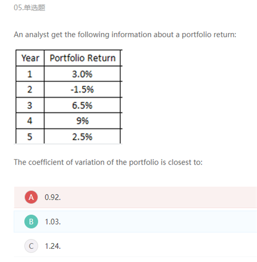
Task: Choose the answer text 0.92.
Action: [x=53, y=198]
